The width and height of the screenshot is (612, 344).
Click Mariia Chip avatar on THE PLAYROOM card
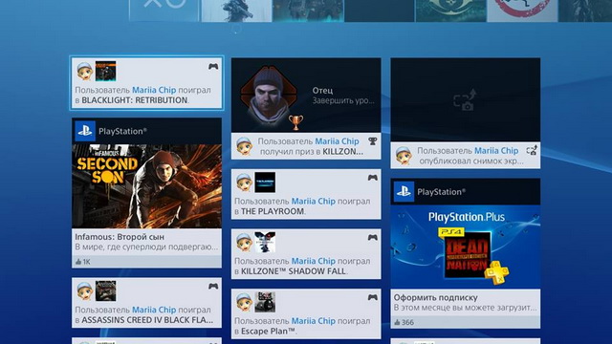click(x=245, y=183)
